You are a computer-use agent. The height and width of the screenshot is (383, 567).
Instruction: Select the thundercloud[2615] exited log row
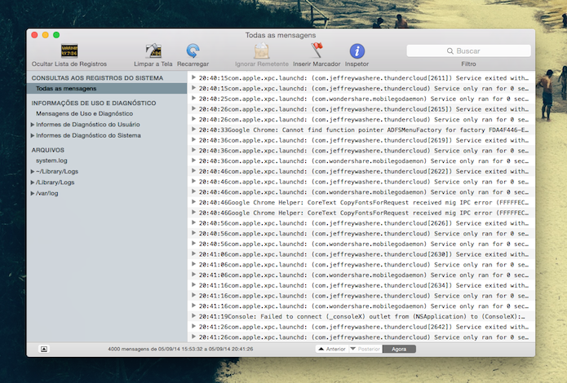coord(361,109)
